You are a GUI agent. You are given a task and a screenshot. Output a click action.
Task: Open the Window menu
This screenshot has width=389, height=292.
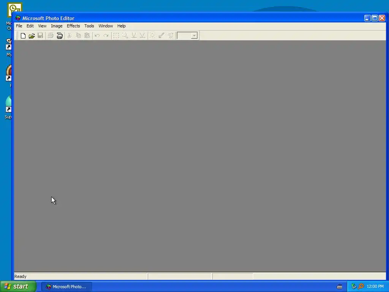tap(106, 26)
